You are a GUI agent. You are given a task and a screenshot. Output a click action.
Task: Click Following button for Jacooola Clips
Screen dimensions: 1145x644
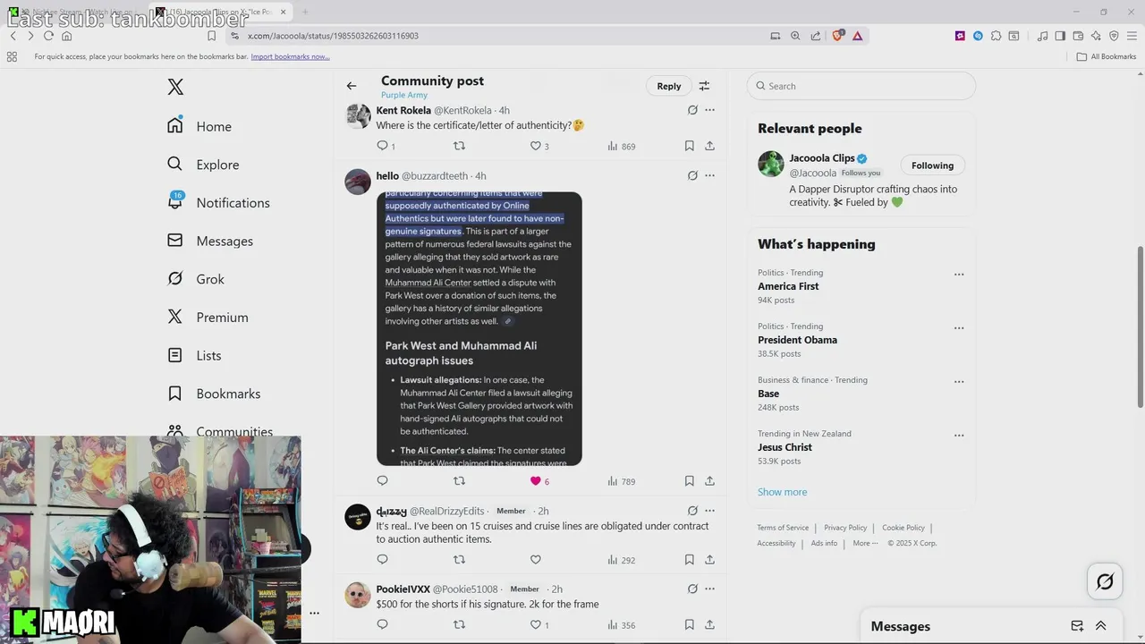[x=932, y=165]
